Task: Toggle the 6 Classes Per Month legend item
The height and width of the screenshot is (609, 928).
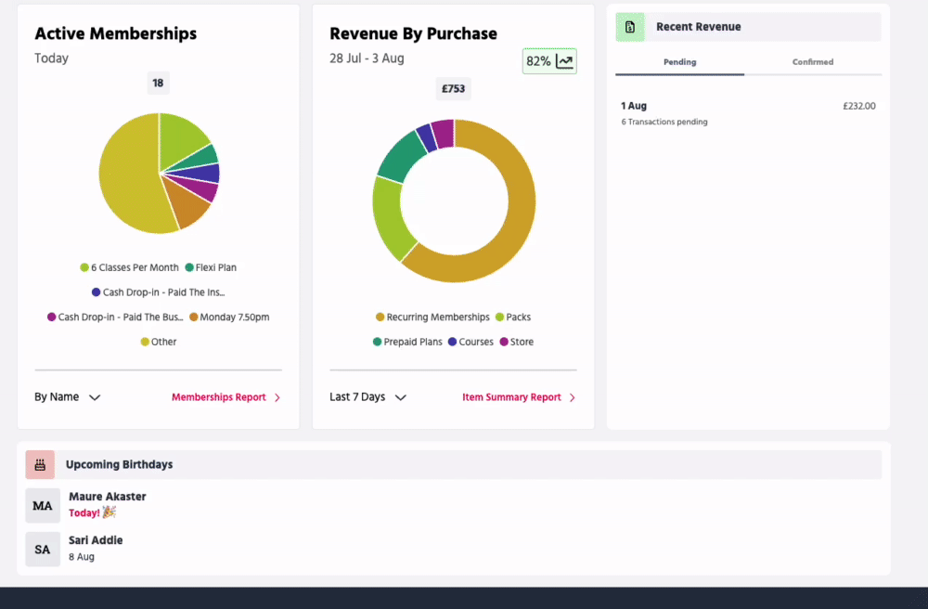Action: pos(129,267)
